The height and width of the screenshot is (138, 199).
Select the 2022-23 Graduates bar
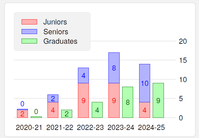97,110
